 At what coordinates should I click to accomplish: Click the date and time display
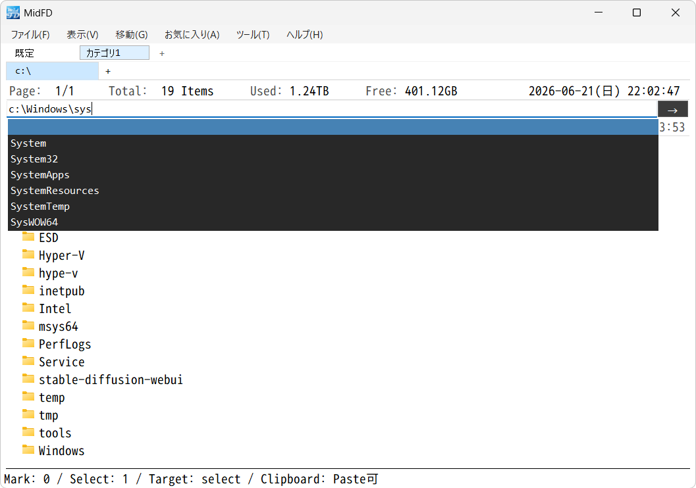point(604,91)
